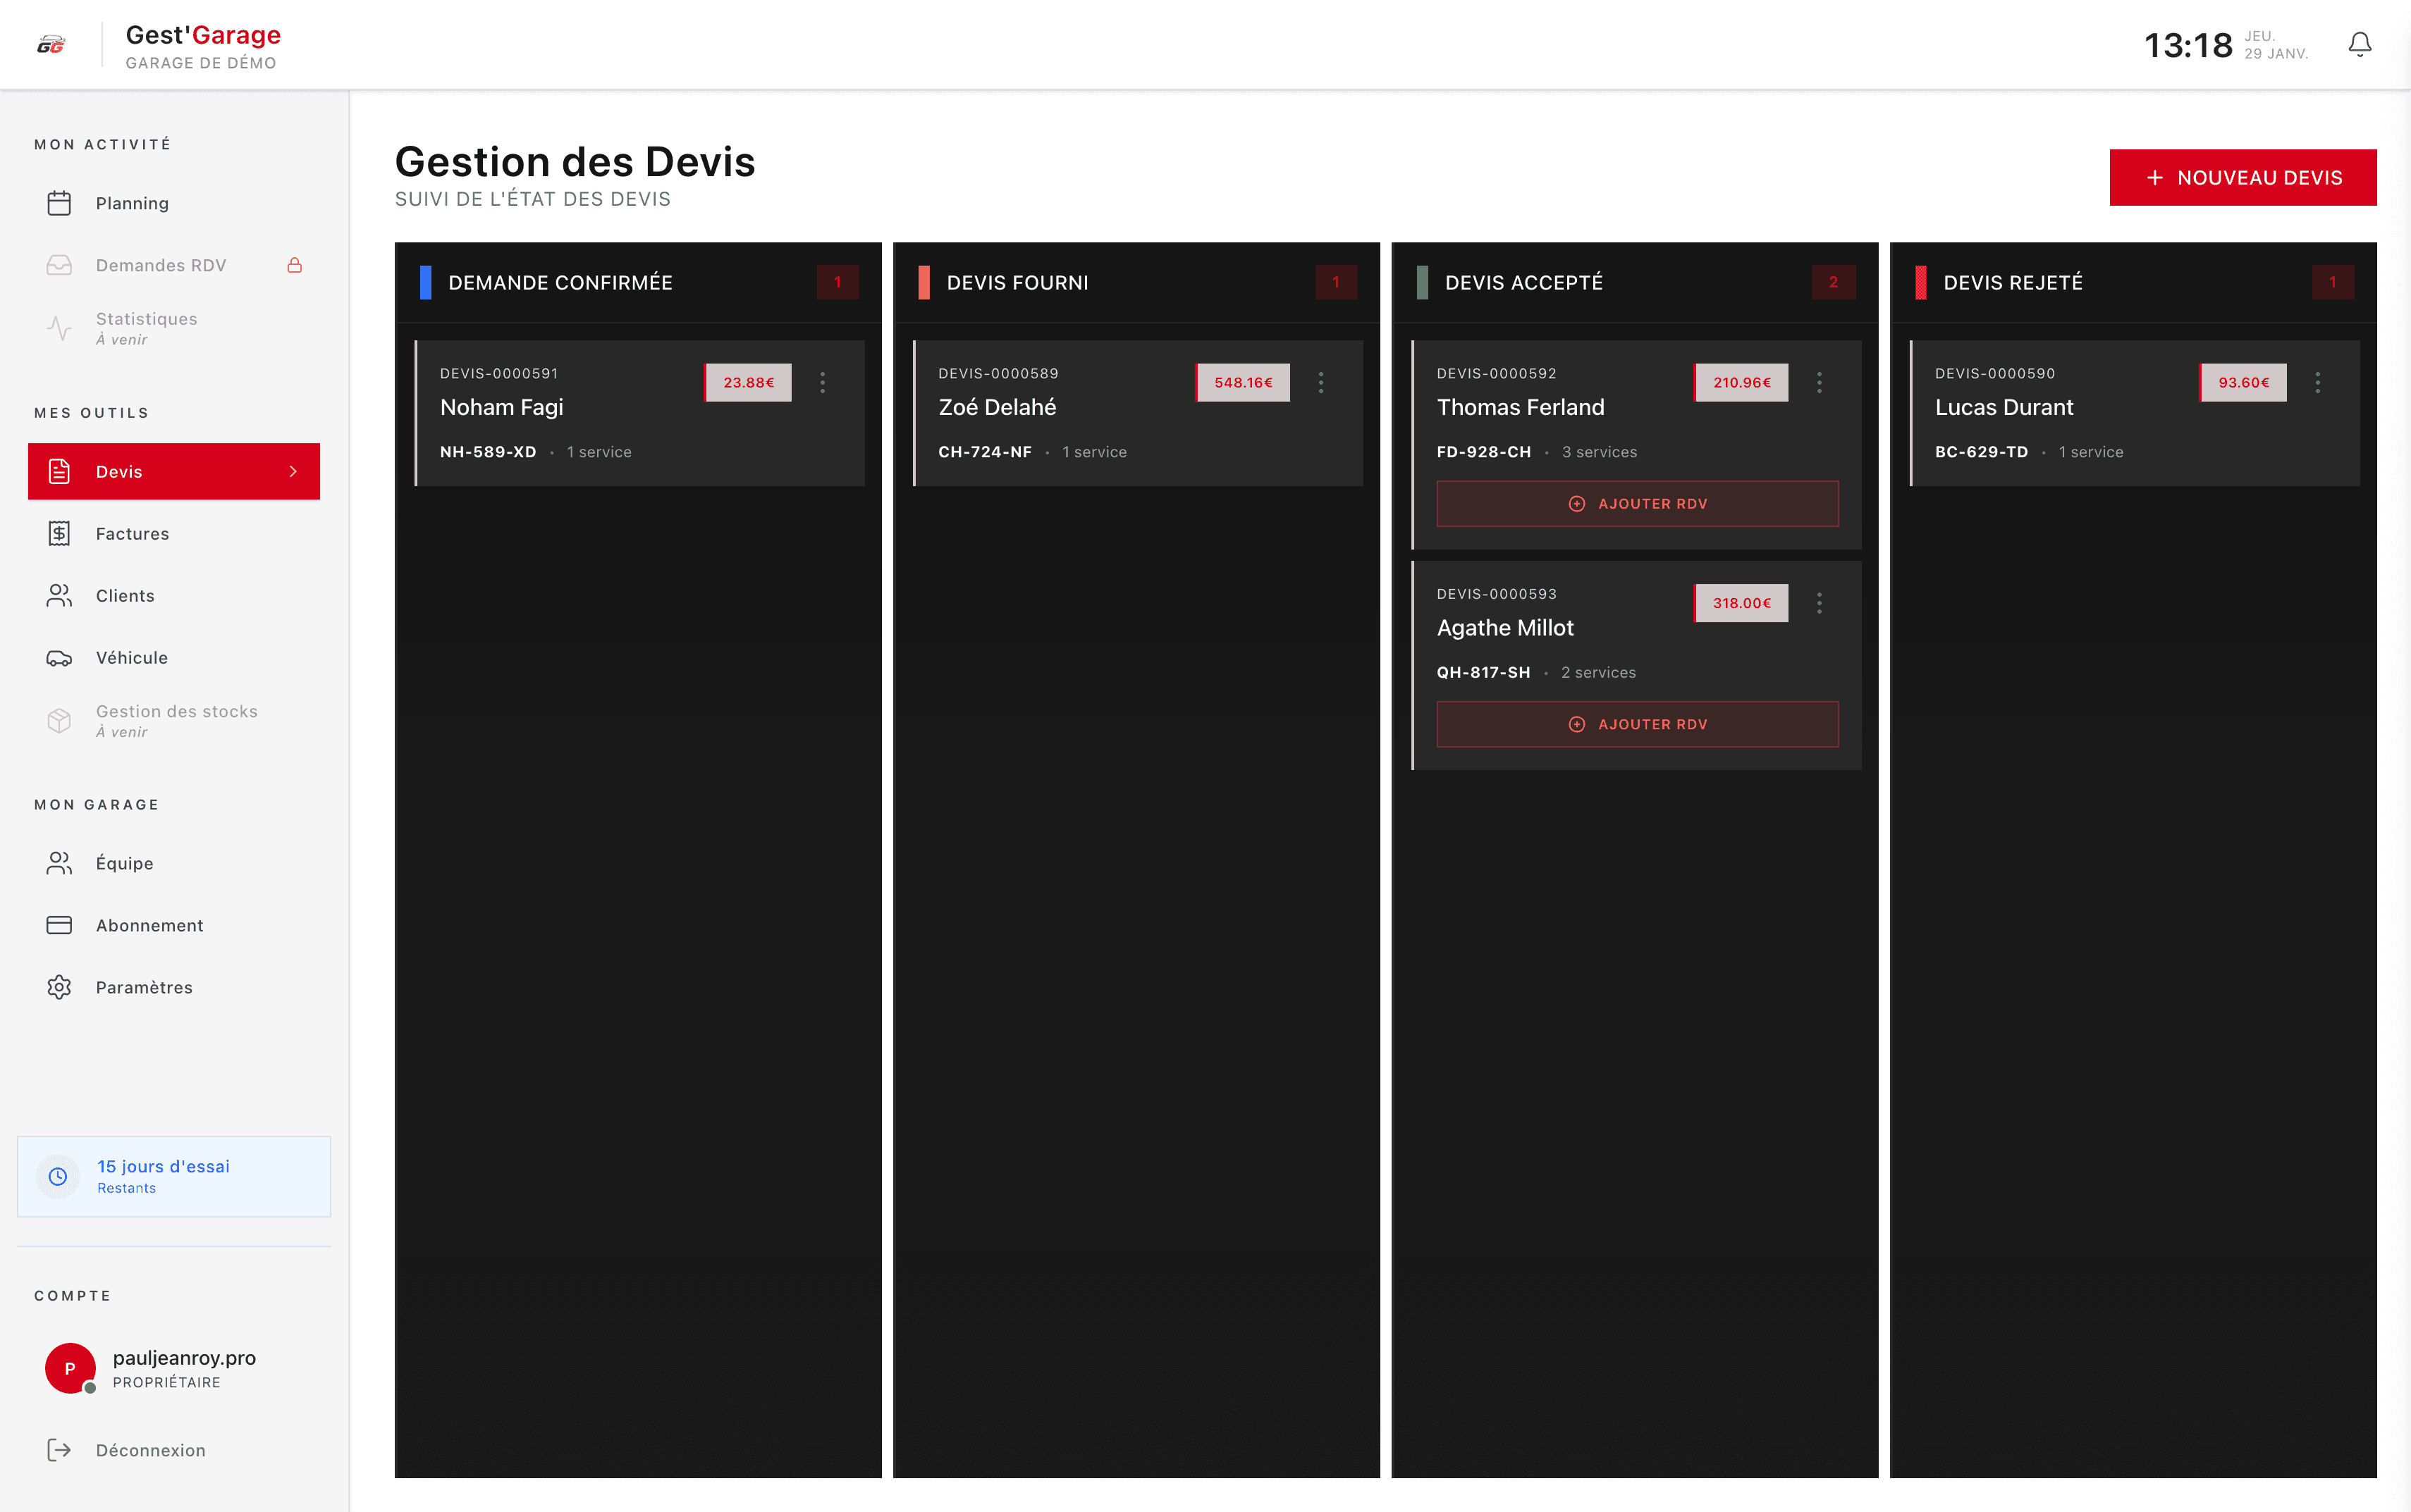This screenshot has width=2411, height=1512.
Task: Click the Devis document icon in sidebar
Action: (59, 471)
